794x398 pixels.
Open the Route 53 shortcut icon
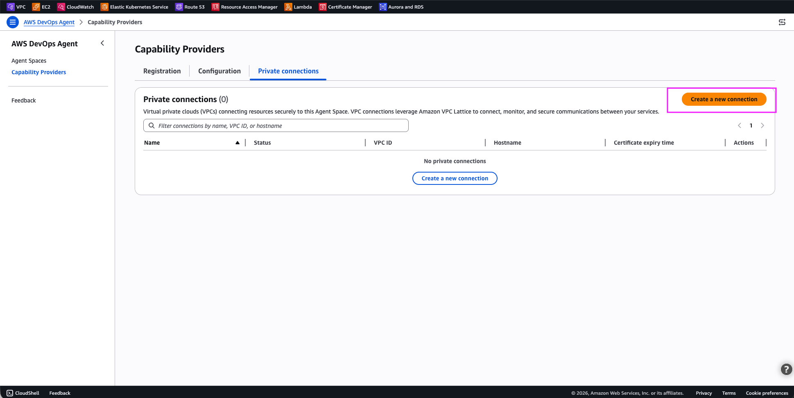179,7
